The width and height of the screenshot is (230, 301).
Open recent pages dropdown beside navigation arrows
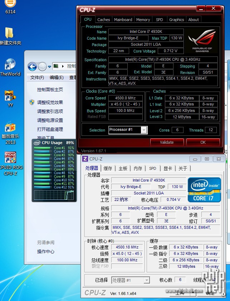coord(49,67)
